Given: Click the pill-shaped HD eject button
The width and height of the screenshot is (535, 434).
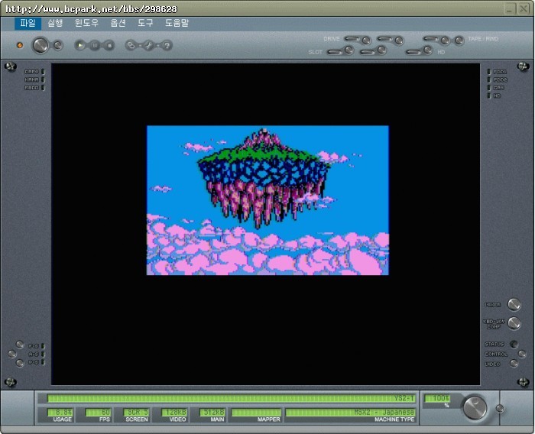Looking at the screenshot, I should (x=413, y=52).
